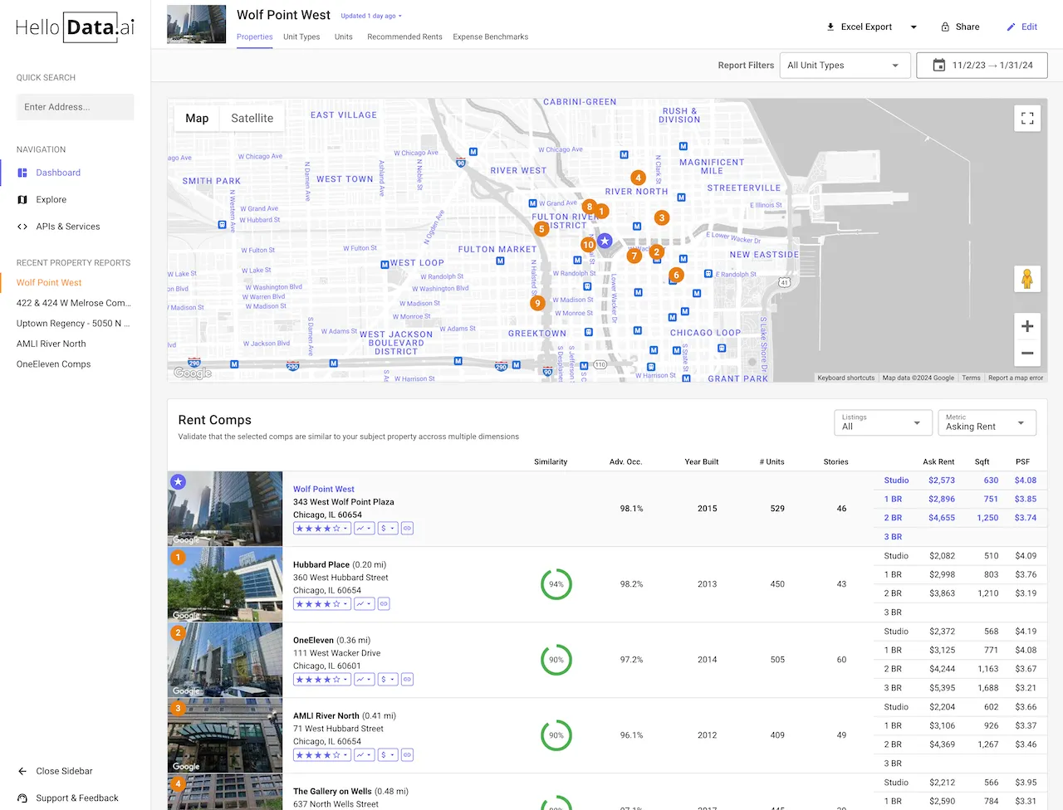The height and width of the screenshot is (810, 1063).
Task: Click the Enter Address search field
Action: point(75,107)
